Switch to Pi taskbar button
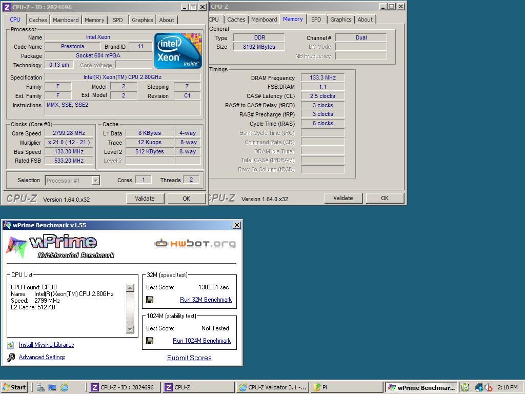Image resolution: width=525 pixels, height=394 pixels. (346, 387)
